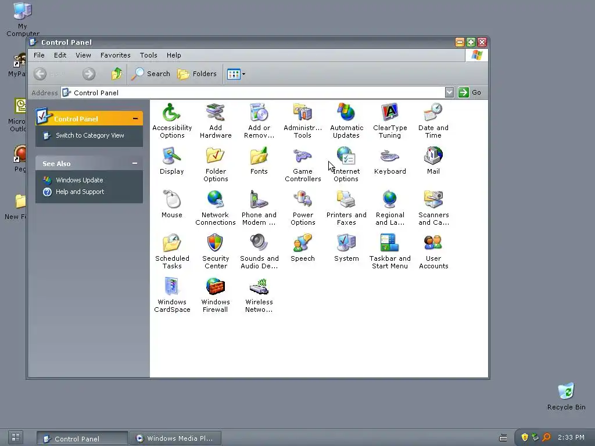Toggle the Folders pane button
This screenshot has width=595, height=446.
click(197, 74)
